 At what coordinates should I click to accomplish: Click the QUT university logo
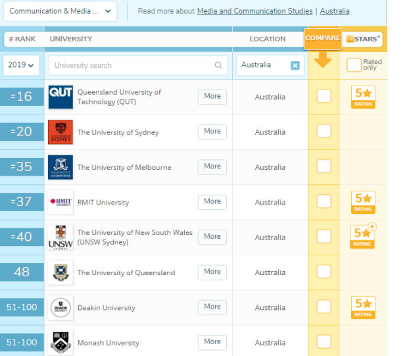pos(60,97)
